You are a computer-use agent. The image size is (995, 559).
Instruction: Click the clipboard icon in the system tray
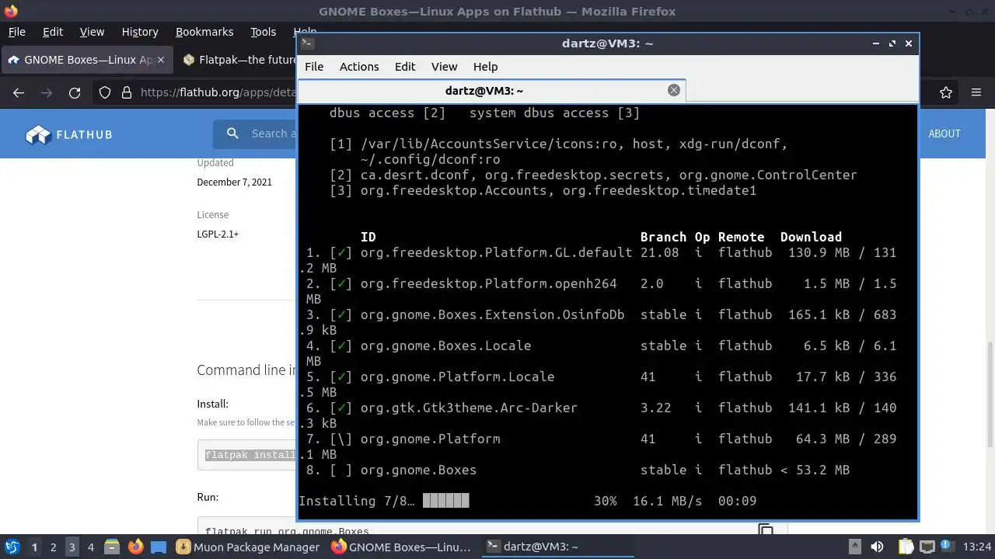[906, 547]
